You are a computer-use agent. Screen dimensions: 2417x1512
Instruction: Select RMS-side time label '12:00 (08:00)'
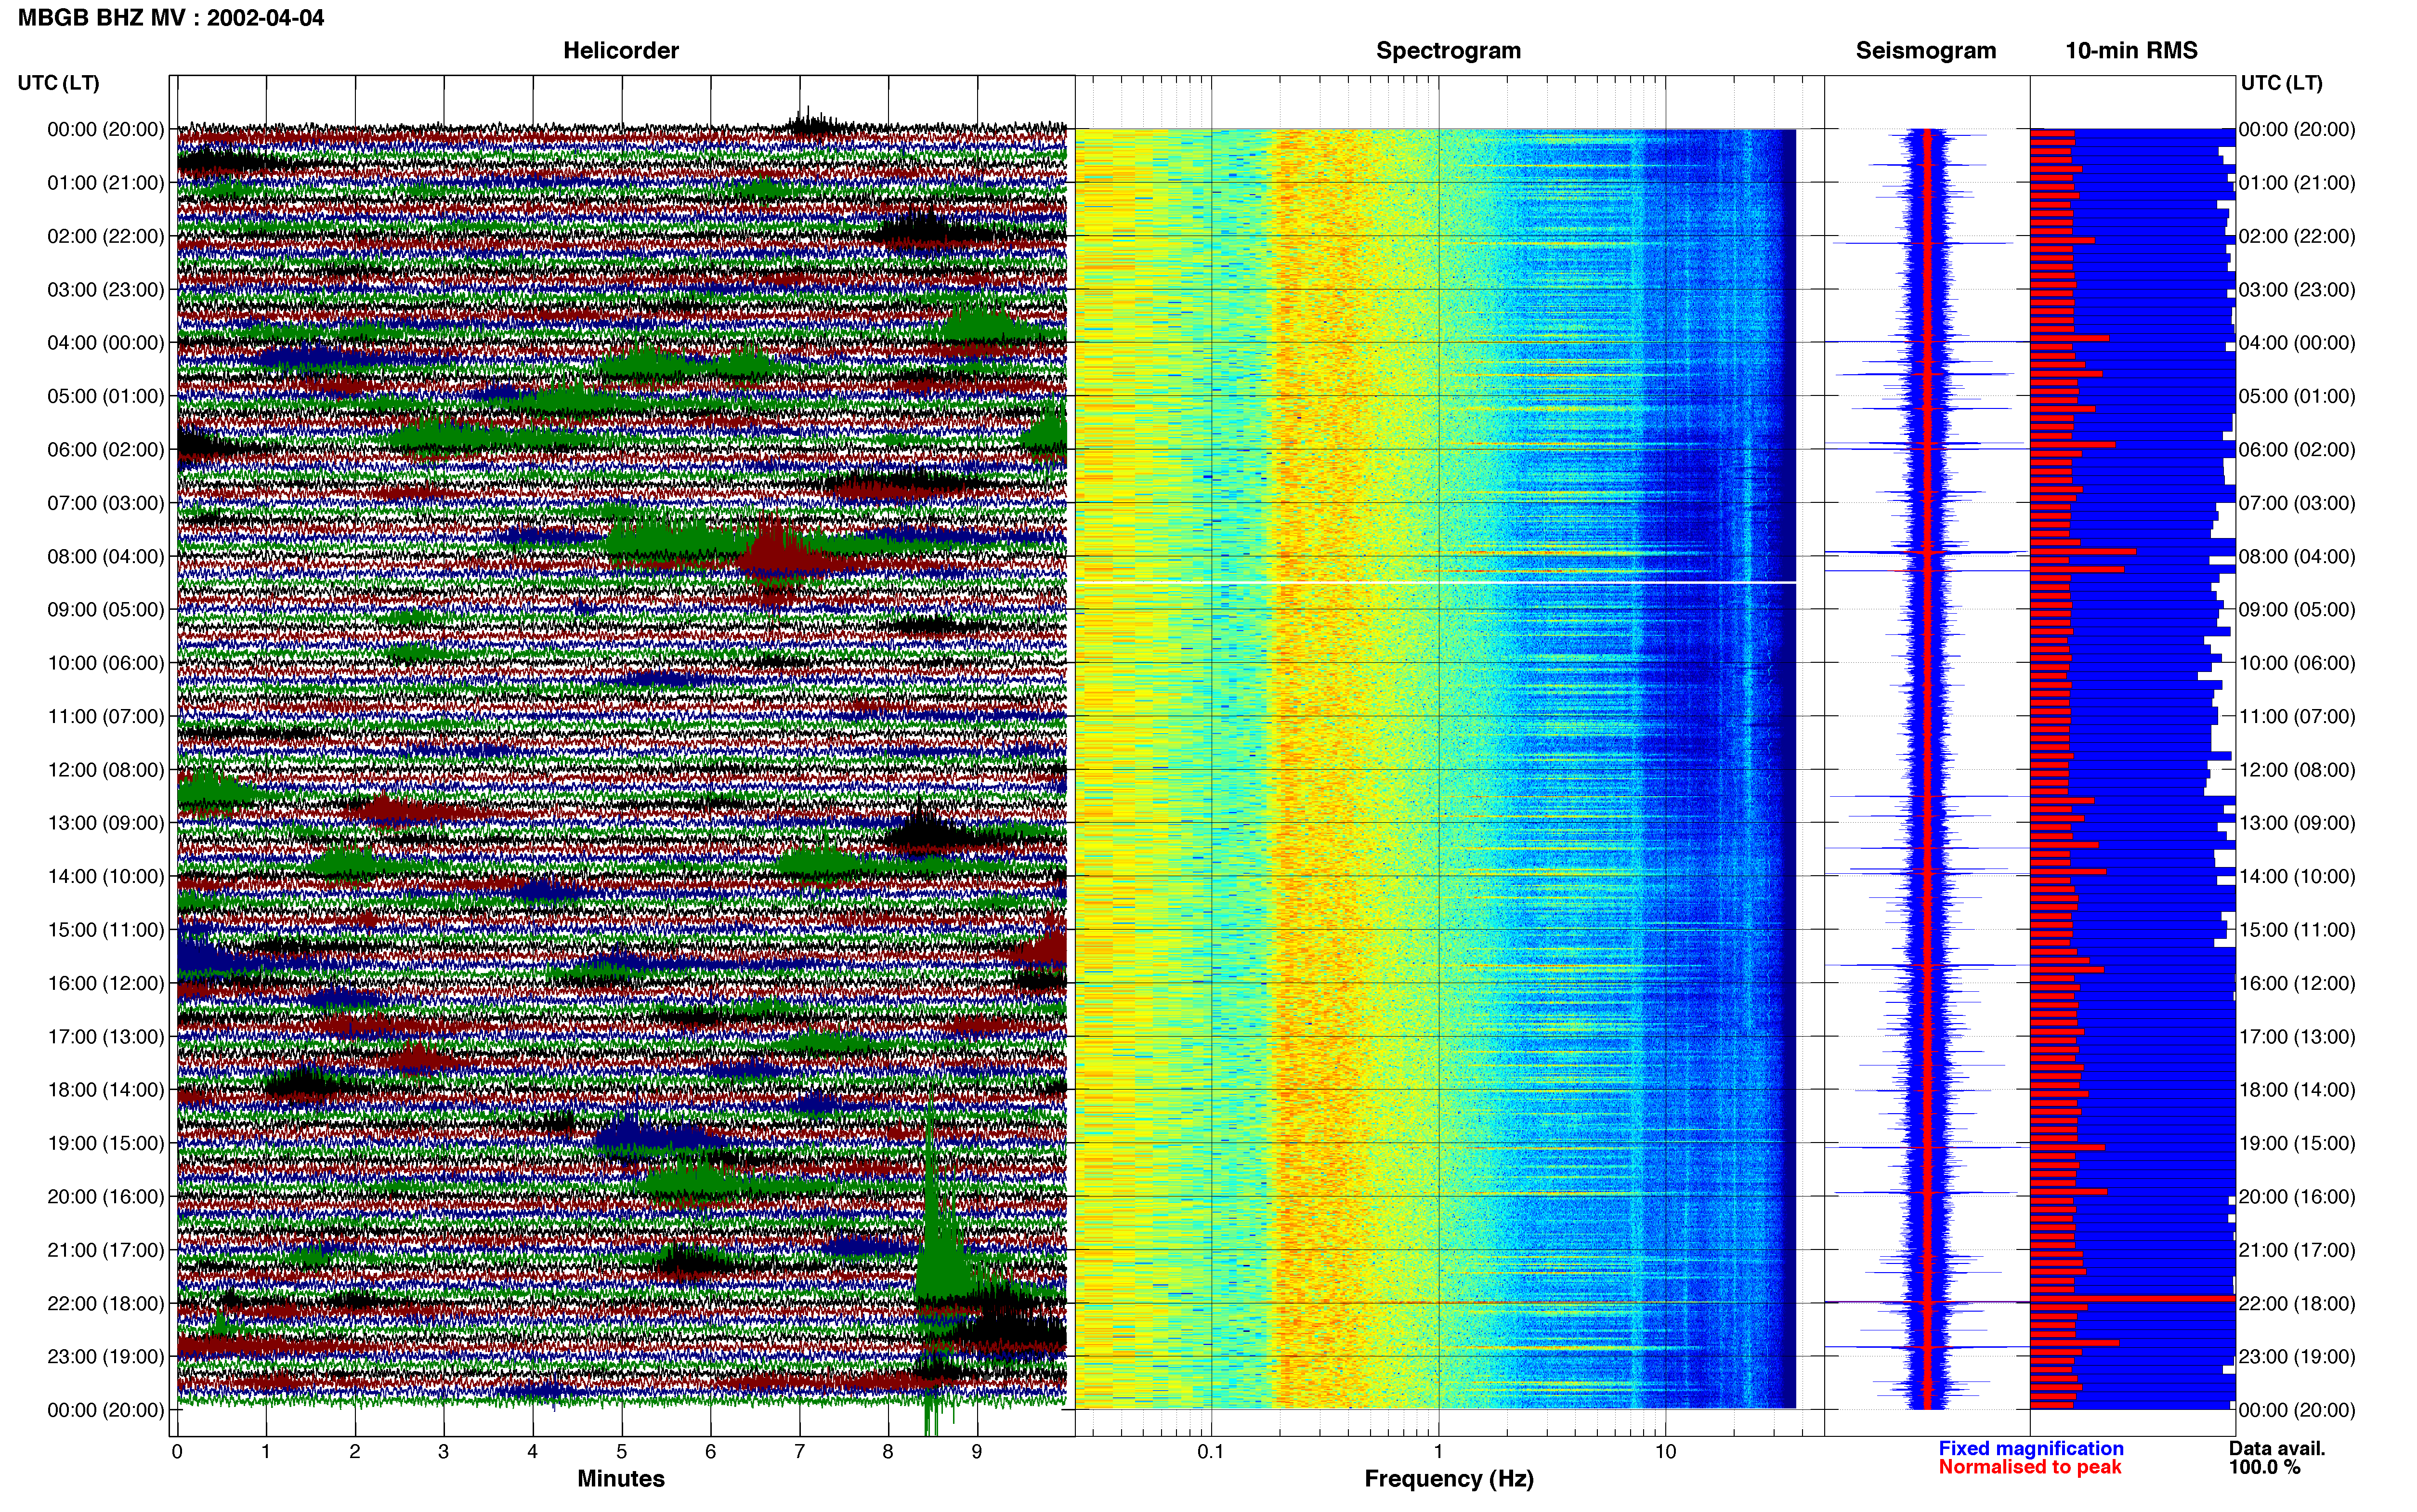(x=2297, y=770)
